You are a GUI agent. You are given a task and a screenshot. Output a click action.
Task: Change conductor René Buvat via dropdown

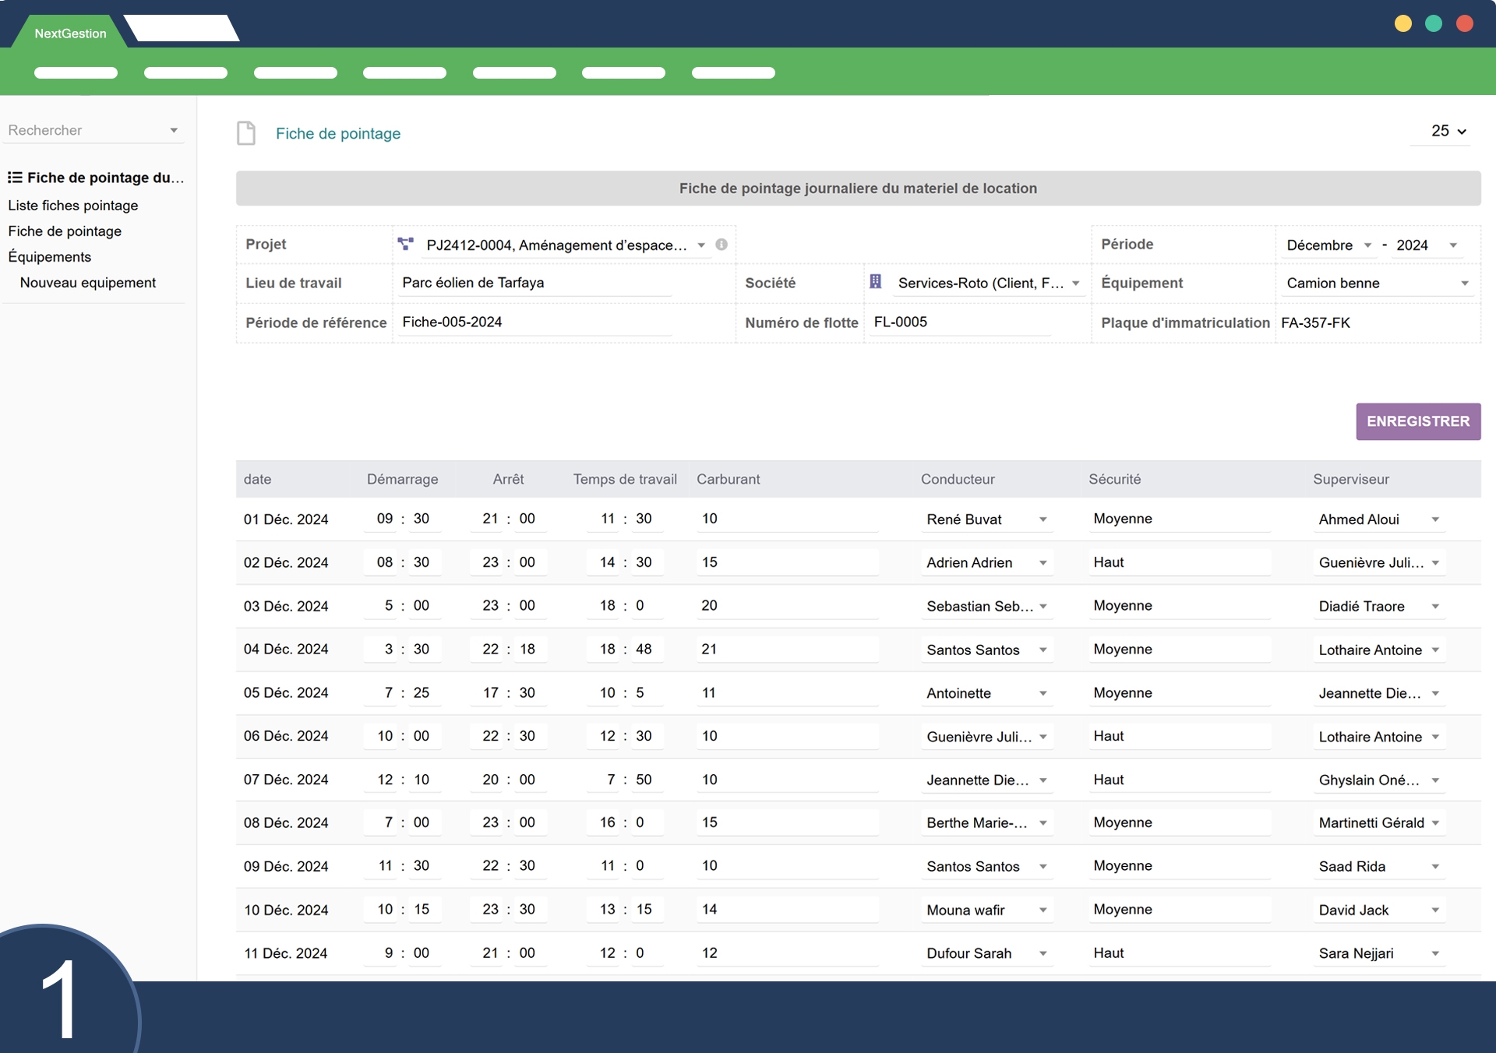coord(1043,519)
